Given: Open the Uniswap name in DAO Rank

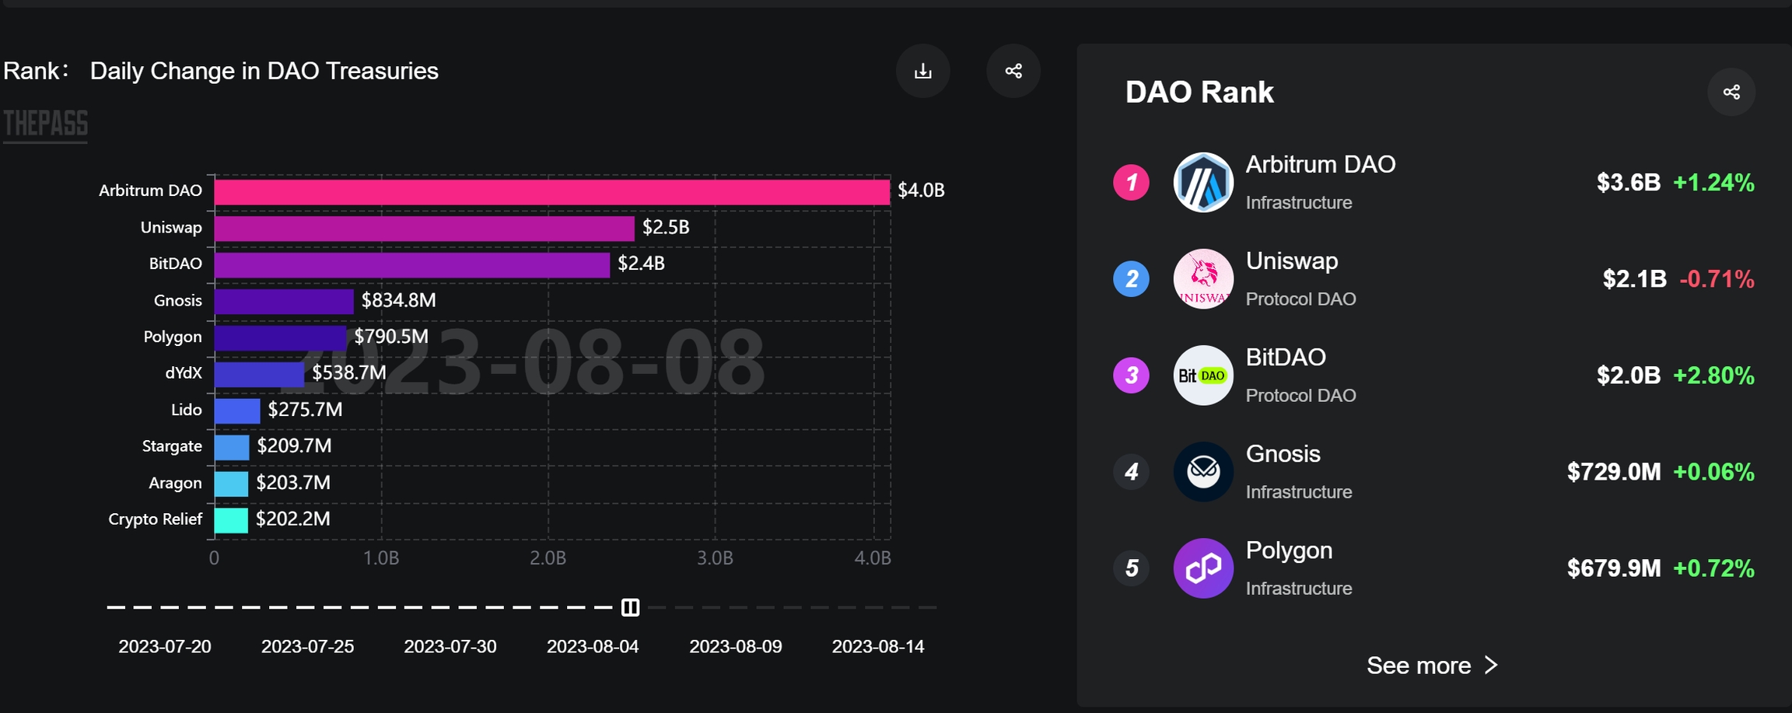Looking at the screenshot, I should pos(1291,261).
